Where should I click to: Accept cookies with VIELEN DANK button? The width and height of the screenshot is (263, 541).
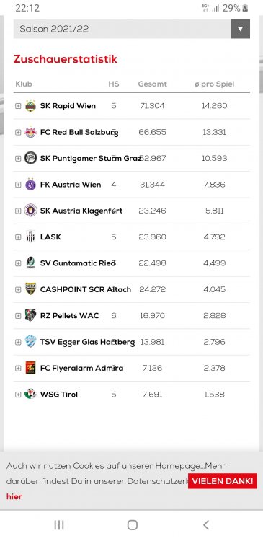point(223,481)
